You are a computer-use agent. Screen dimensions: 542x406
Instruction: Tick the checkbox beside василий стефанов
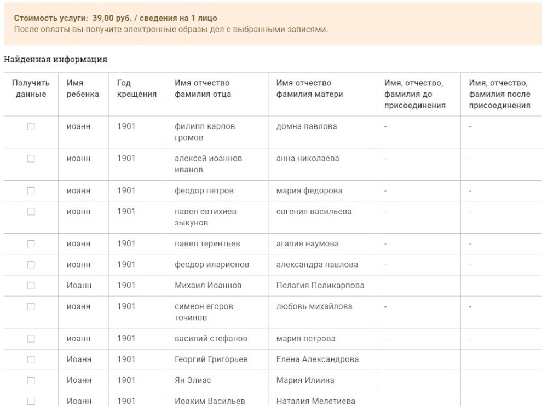click(x=31, y=339)
